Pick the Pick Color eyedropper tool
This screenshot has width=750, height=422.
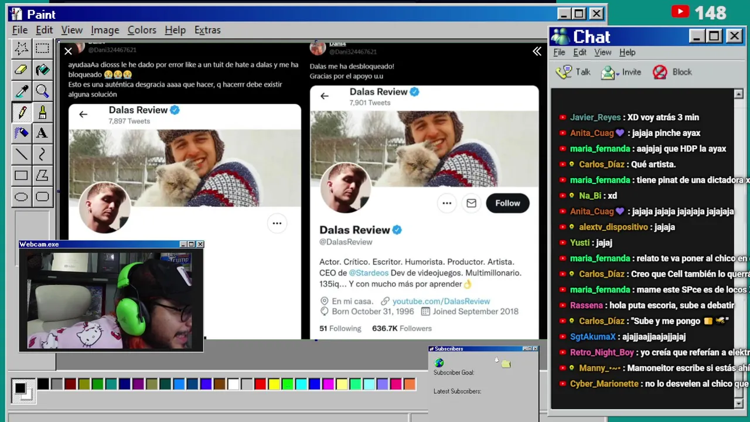pyautogui.click(x=21, y=91)
